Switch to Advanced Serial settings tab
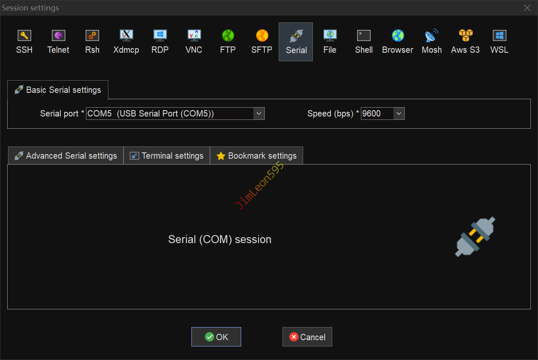The width and height of the screenshot is (538, 360). 66,156
